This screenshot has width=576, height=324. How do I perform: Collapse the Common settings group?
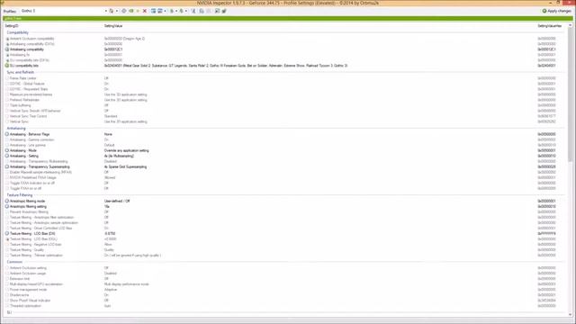coord(14,262)
